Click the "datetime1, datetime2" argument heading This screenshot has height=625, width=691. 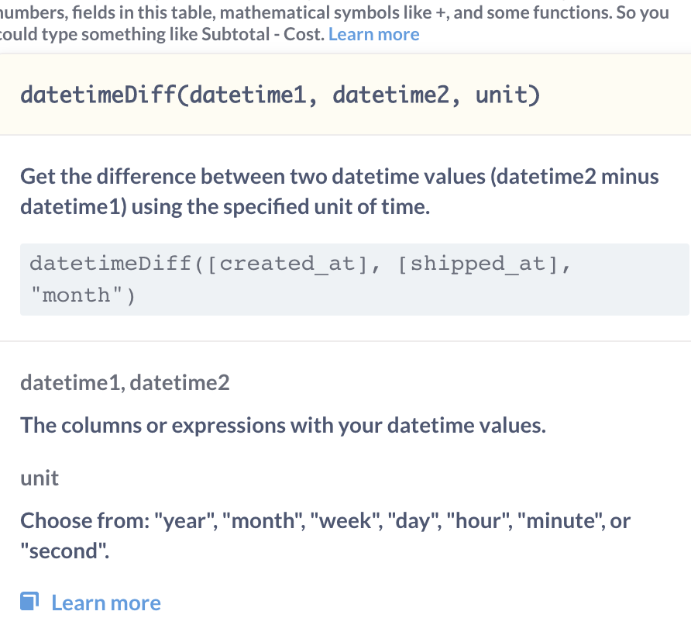[125, 382]
